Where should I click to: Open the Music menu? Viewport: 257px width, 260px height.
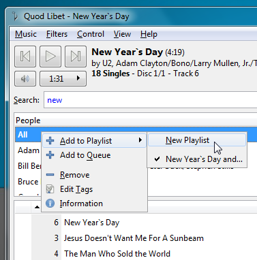[x=26, y=34]
